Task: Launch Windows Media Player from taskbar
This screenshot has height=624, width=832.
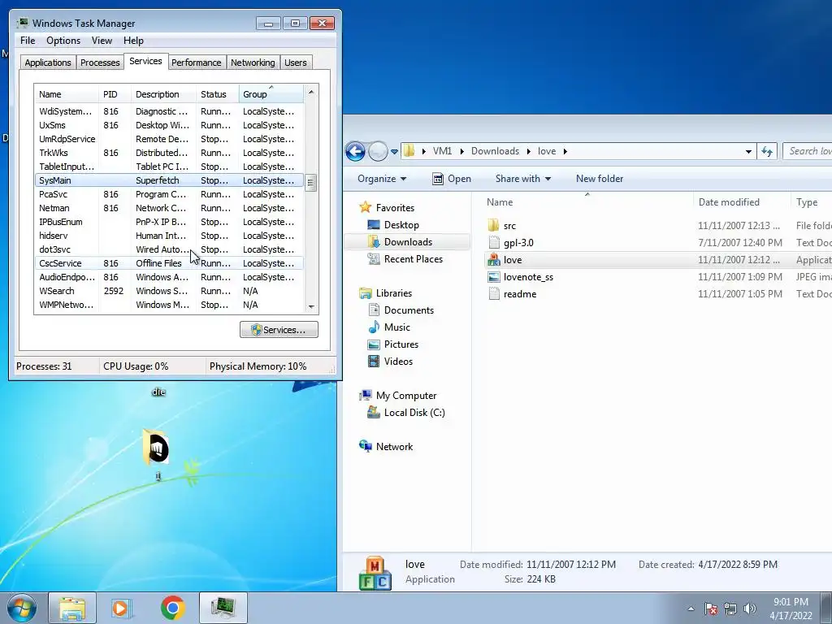Action: pos(121,608)
